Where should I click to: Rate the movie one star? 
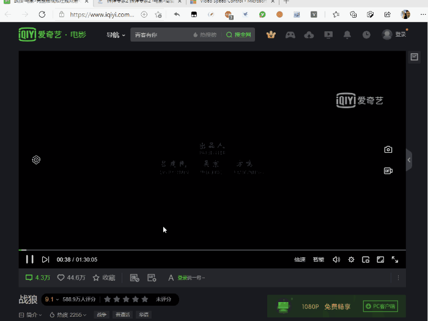point(107,300)
